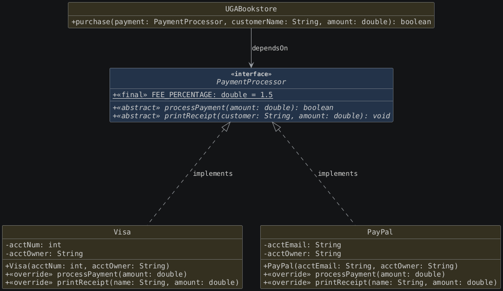Select the PayPal constructor line
The height and width of the screenshot is (291, 503).
(x=361, y=266)
